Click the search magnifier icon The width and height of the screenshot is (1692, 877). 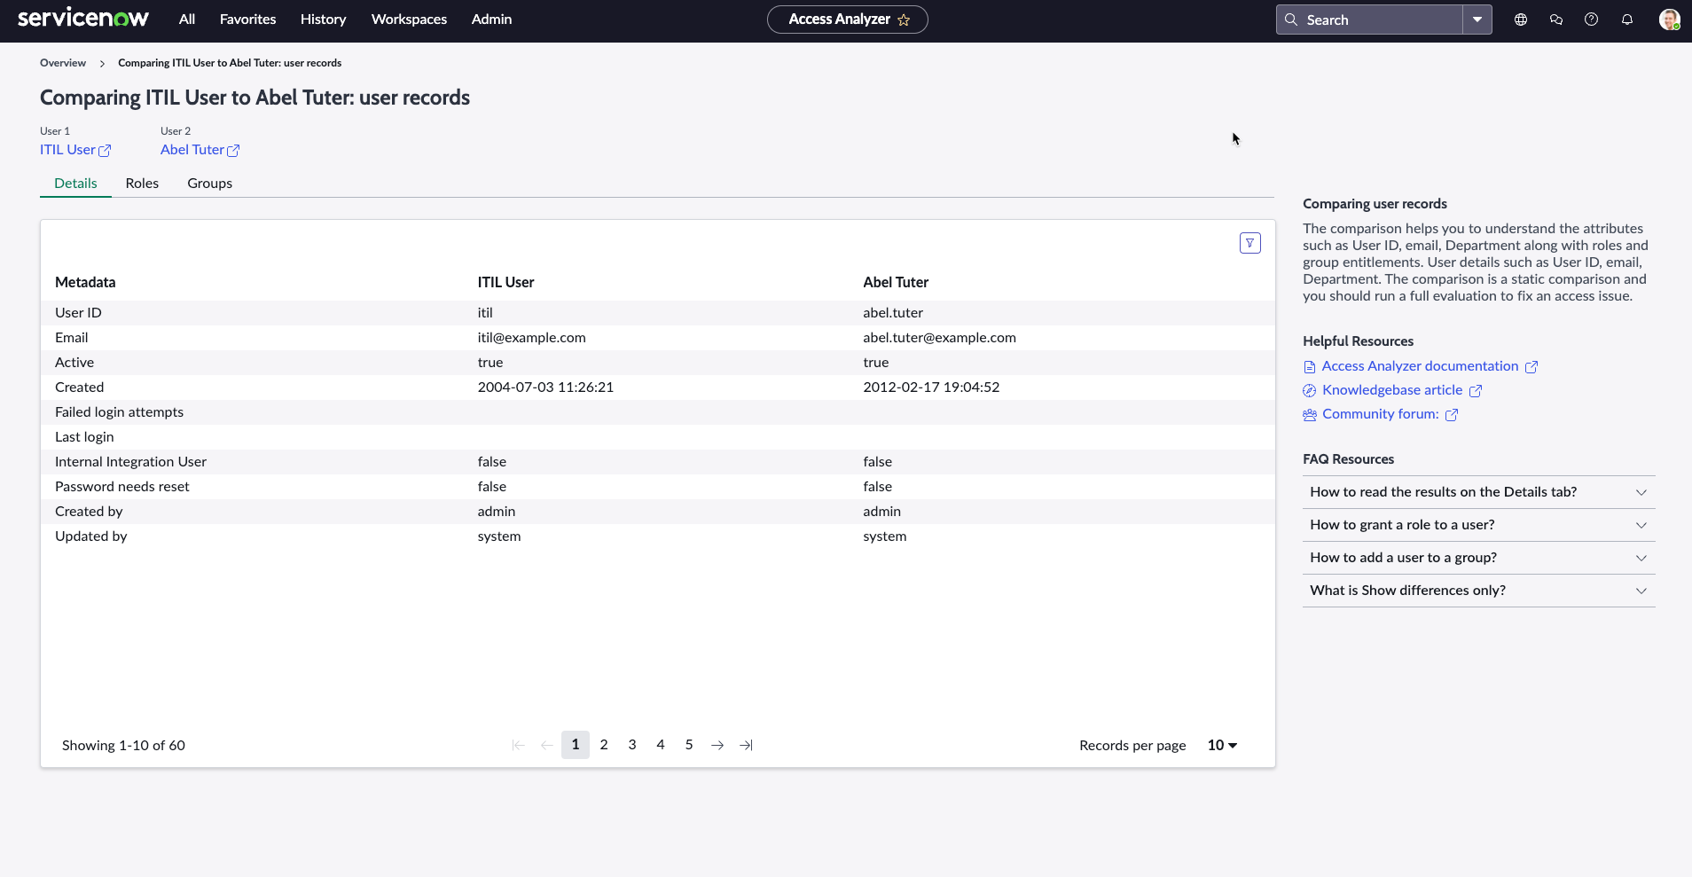click(1291, 20)
